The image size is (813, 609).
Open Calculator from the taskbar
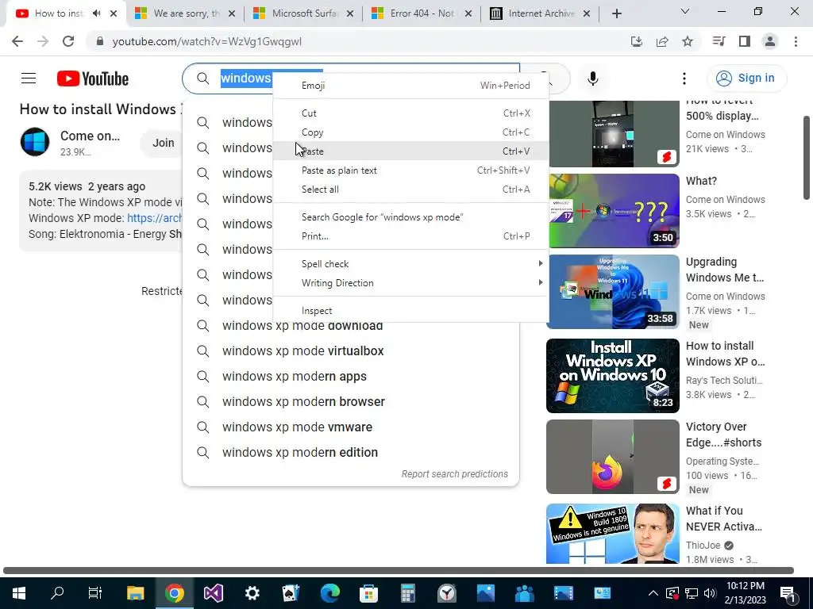tap(407, 593)
